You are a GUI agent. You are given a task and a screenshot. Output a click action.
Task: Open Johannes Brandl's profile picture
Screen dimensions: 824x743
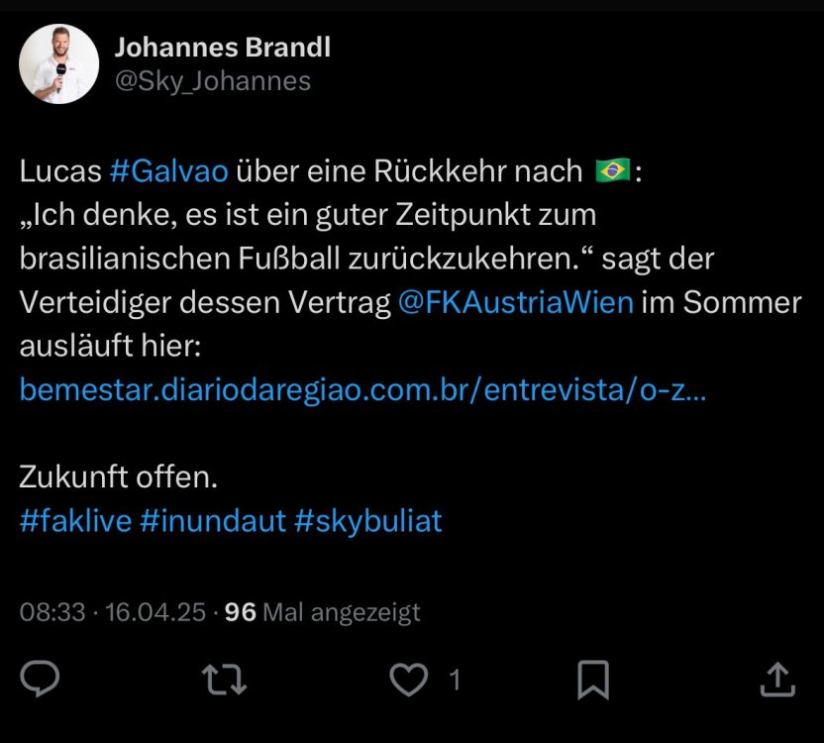(x=59, y=64)
